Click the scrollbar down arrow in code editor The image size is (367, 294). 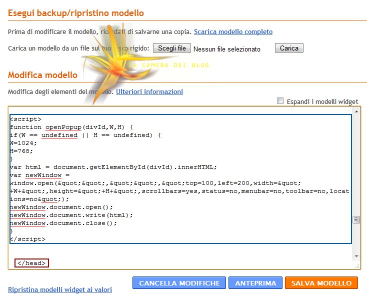click(x=356, y=256)
